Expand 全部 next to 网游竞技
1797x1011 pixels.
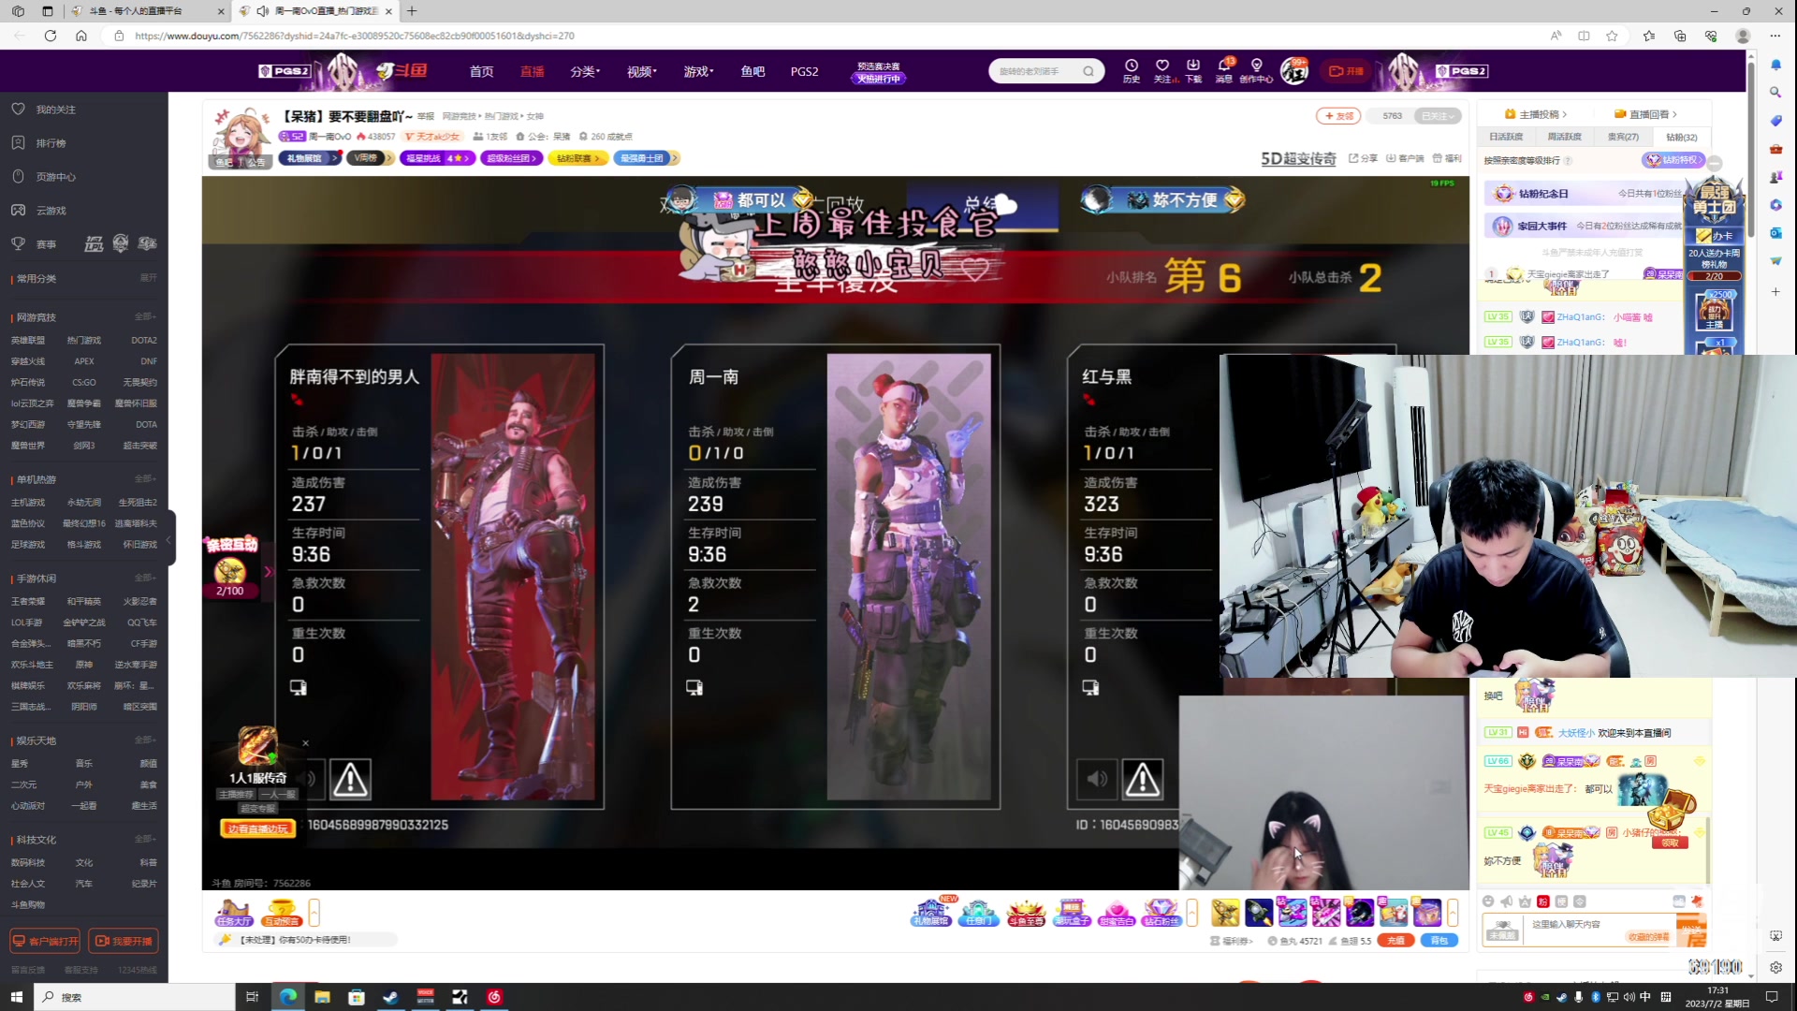click(x=145, y=317)
